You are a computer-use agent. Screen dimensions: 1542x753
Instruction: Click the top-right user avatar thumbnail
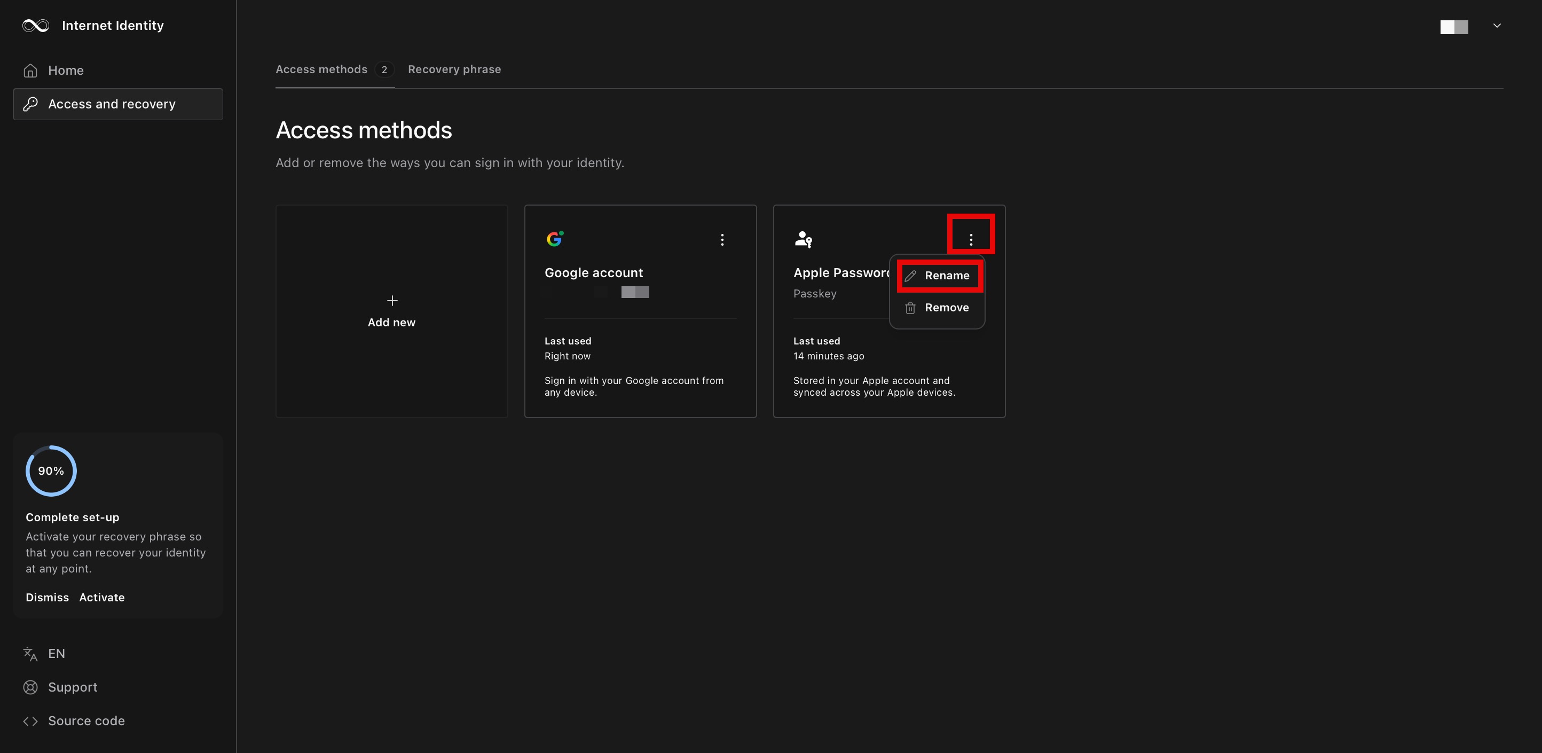(x=1453, y=27)
